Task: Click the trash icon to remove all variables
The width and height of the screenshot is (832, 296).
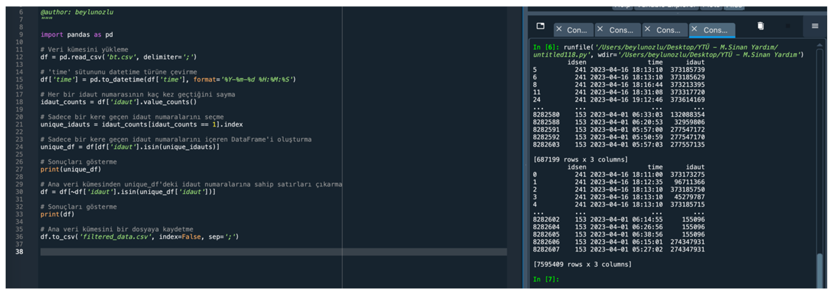Action: coord(760,26)
